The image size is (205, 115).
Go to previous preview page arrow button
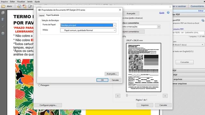click(118, 96)
